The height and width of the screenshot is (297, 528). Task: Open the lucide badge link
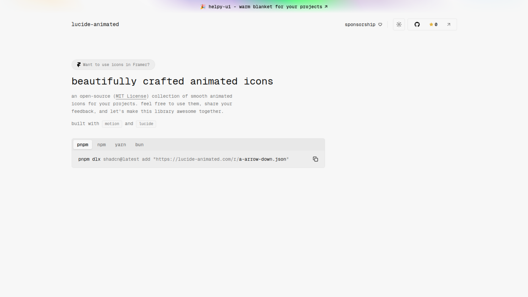(146, 124)
